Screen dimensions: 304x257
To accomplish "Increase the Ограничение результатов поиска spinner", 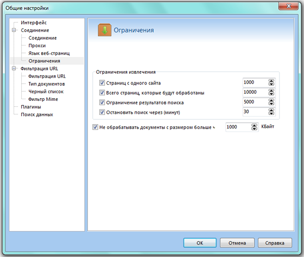I will [271, 100].
